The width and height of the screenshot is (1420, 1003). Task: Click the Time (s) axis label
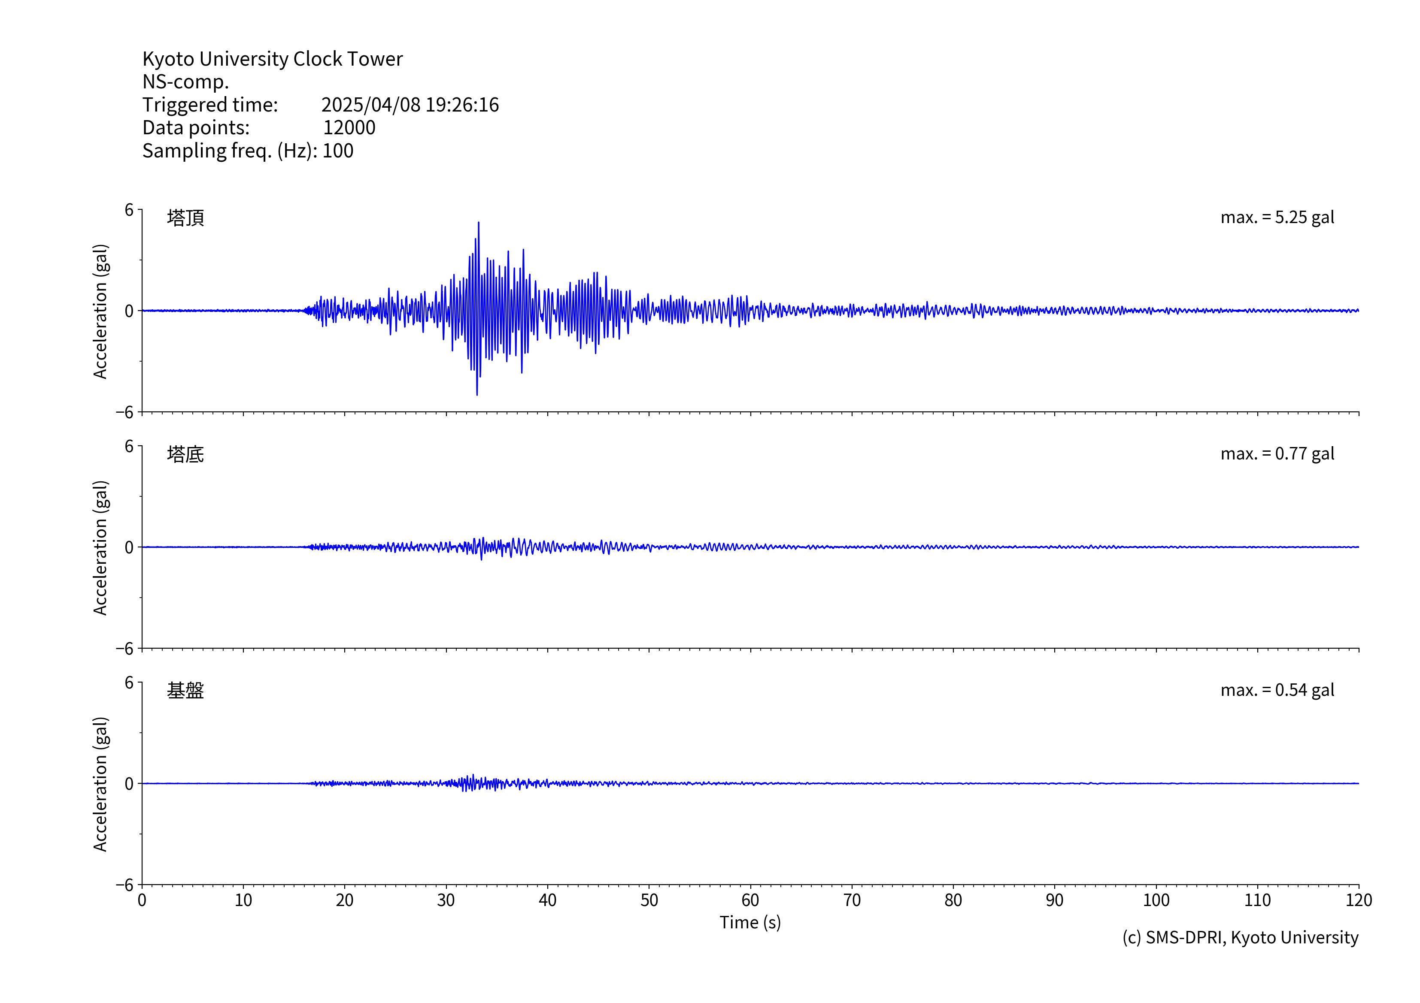(x=749, y=922)
